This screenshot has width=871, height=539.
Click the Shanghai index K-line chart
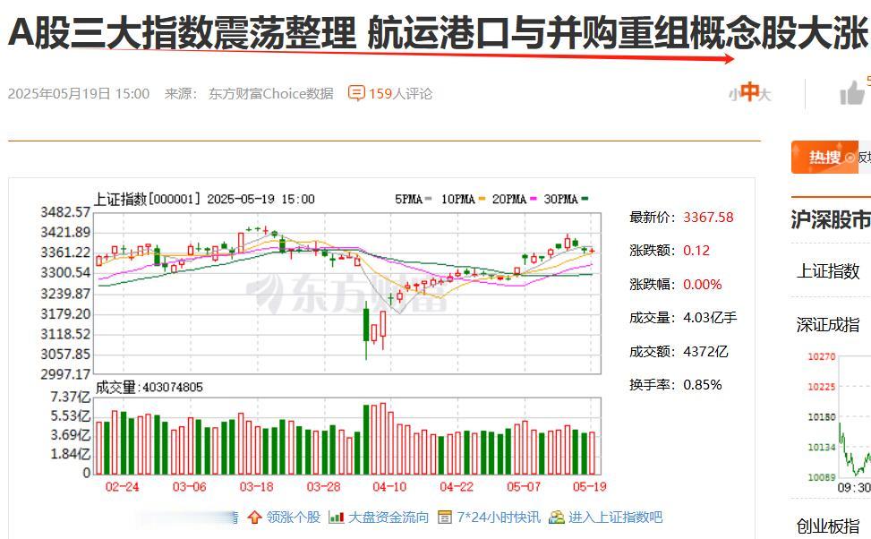[x=347, y=293]
